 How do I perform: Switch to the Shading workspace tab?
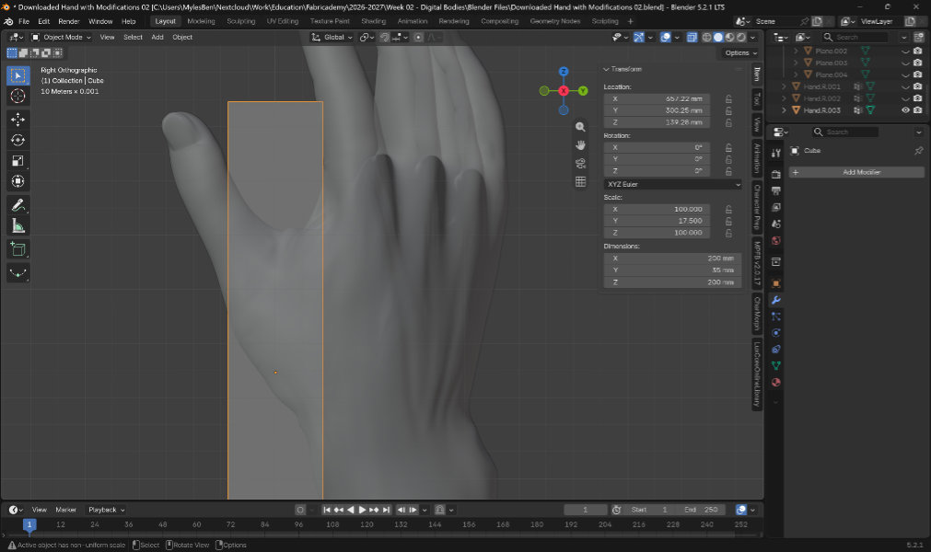pos(374,21)
